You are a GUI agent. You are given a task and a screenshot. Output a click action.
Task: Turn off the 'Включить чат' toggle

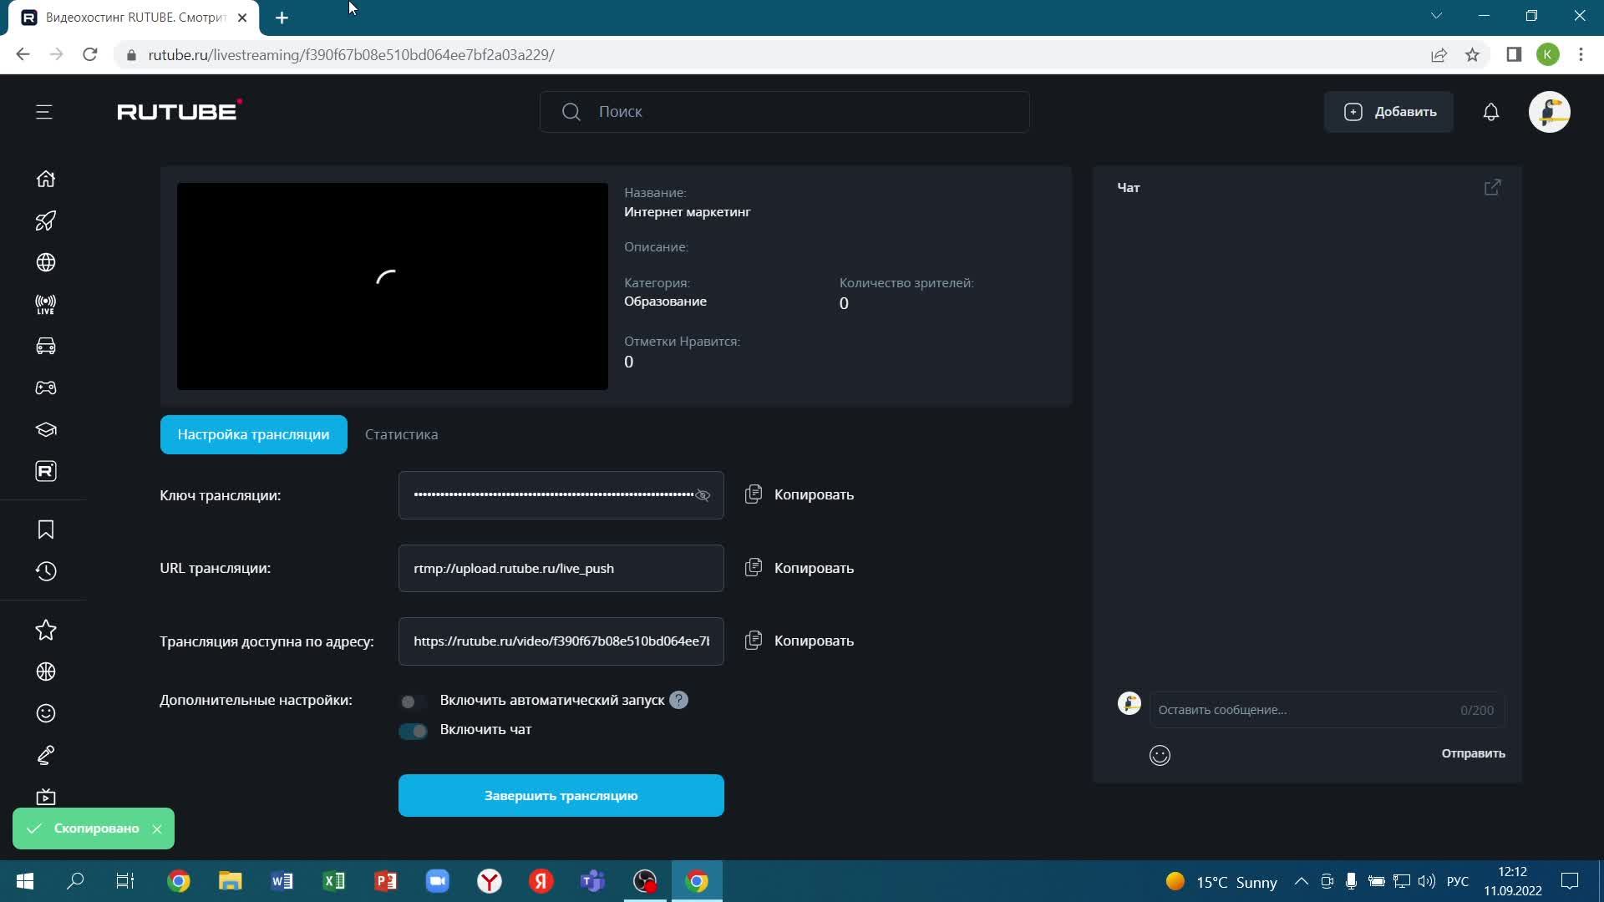coord(413,731)
